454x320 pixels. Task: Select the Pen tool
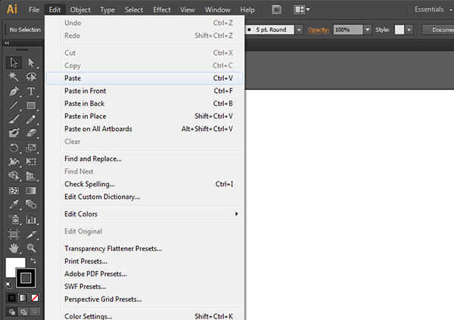tap(14, 92)
